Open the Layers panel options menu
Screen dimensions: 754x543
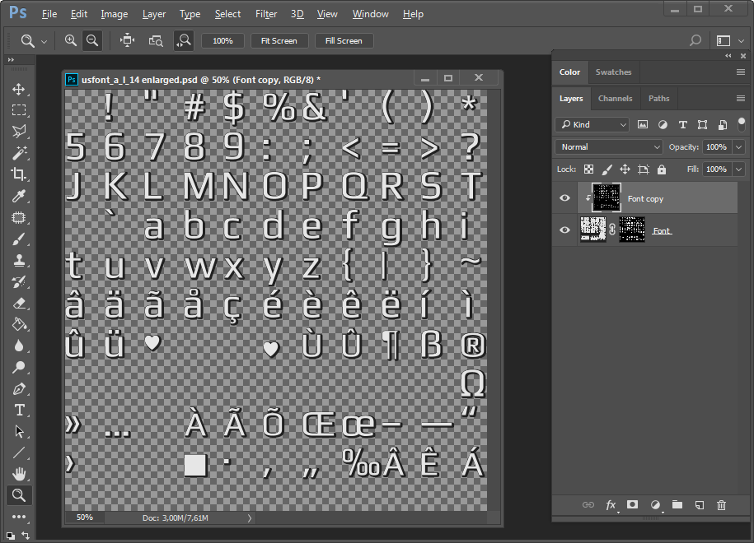(x=741, y=99)
